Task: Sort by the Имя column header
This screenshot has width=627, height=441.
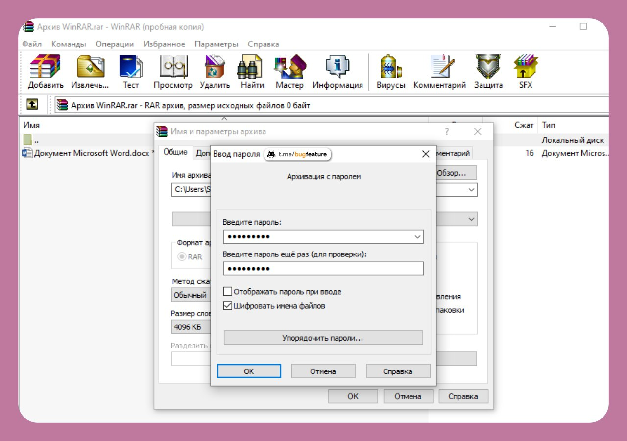Action: [31, 125]
